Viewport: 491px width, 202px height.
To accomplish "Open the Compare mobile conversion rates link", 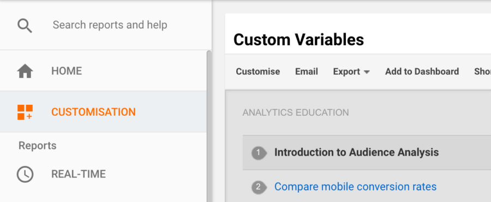I will (355, 187).
